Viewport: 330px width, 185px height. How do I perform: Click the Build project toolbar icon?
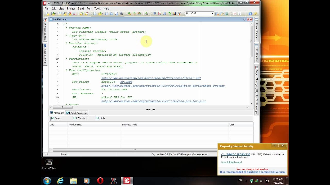(x=129, y=14)
